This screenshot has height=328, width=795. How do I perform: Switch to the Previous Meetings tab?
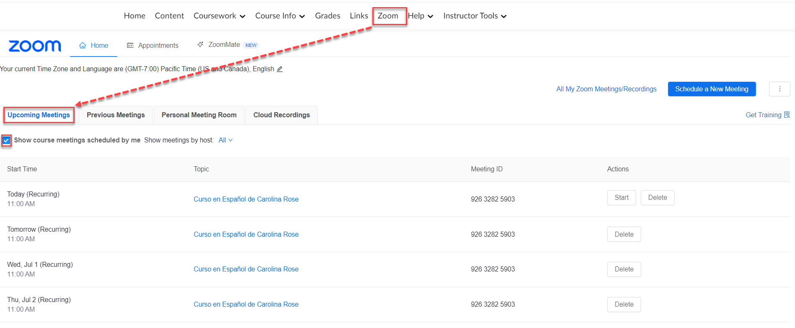click(116, 115)
